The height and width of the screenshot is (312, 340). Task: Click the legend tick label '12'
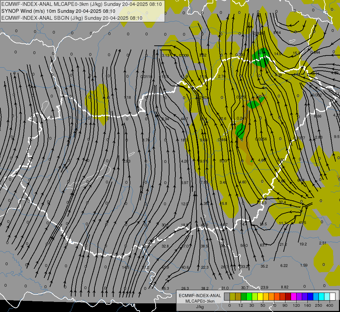(241, 305)
